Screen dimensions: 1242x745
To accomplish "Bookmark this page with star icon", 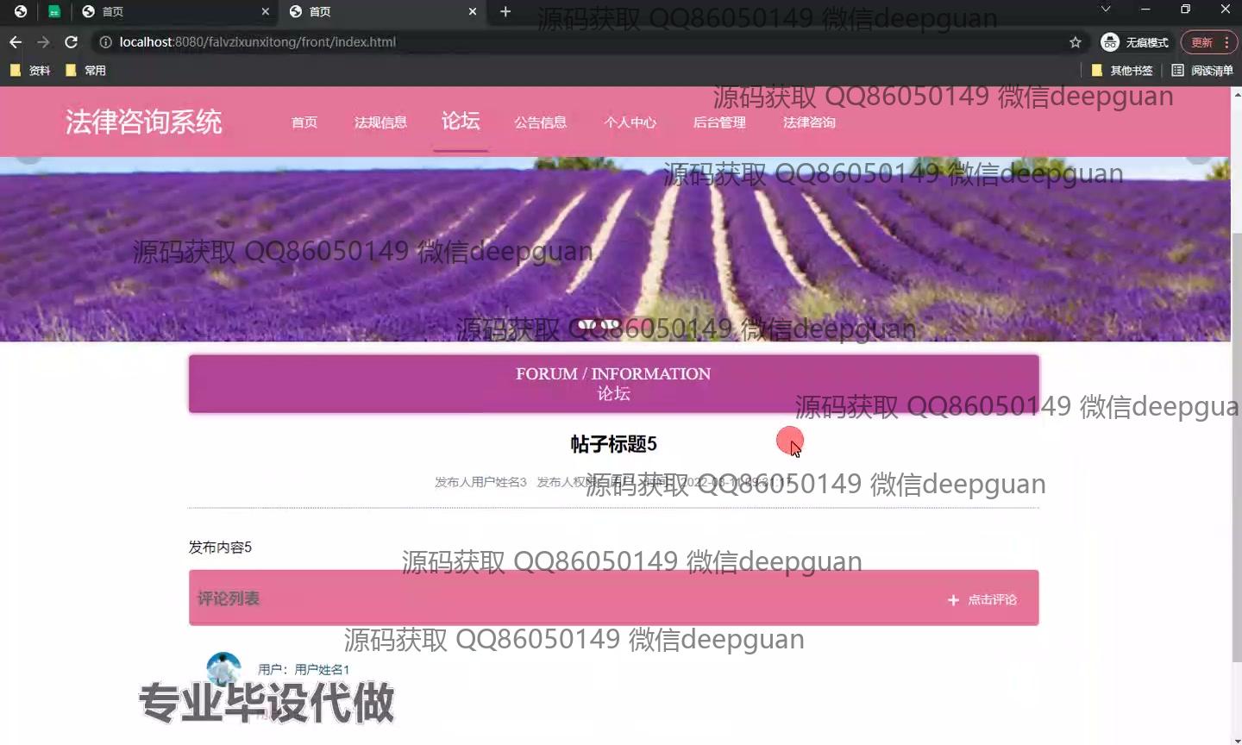I will pyautogui.click(x=1075, y=42).
